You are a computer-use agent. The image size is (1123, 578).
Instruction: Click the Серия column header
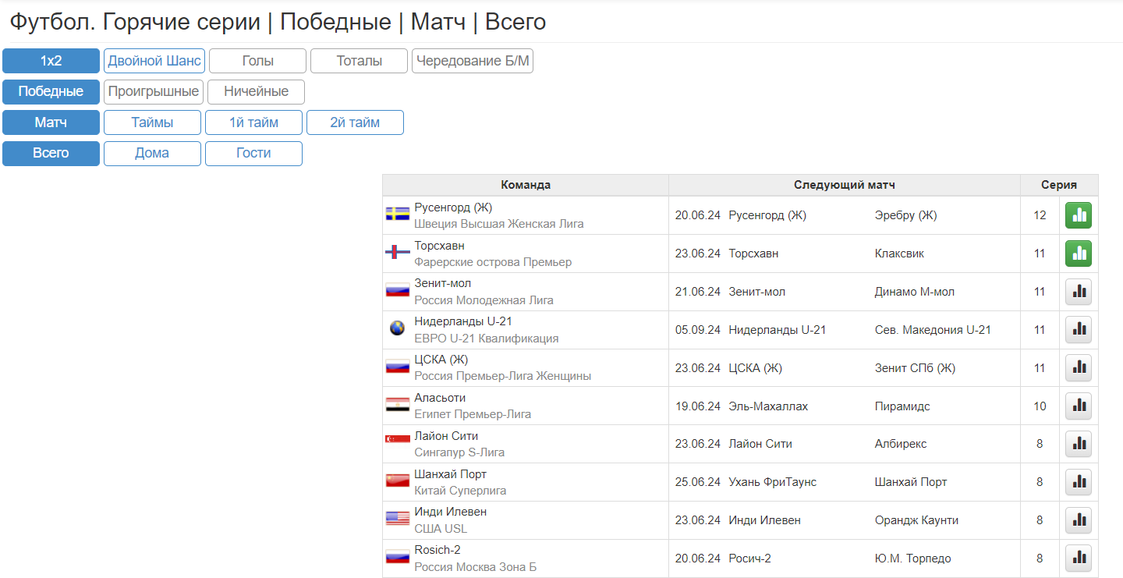[x=1058, y=185]
